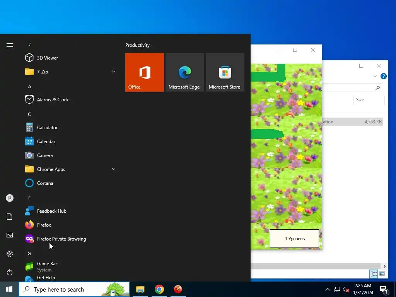Open the Microsoft Store tile
This screenshot has height=297, width=396.
point(225,72)
